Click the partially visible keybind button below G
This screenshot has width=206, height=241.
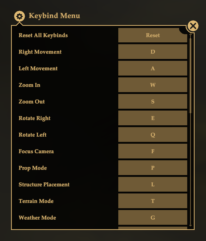(x=153, y=228)
